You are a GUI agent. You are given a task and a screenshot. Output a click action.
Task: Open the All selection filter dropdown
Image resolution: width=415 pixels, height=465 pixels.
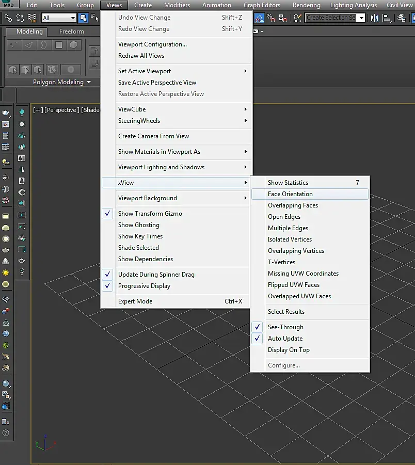coord(59,18)
